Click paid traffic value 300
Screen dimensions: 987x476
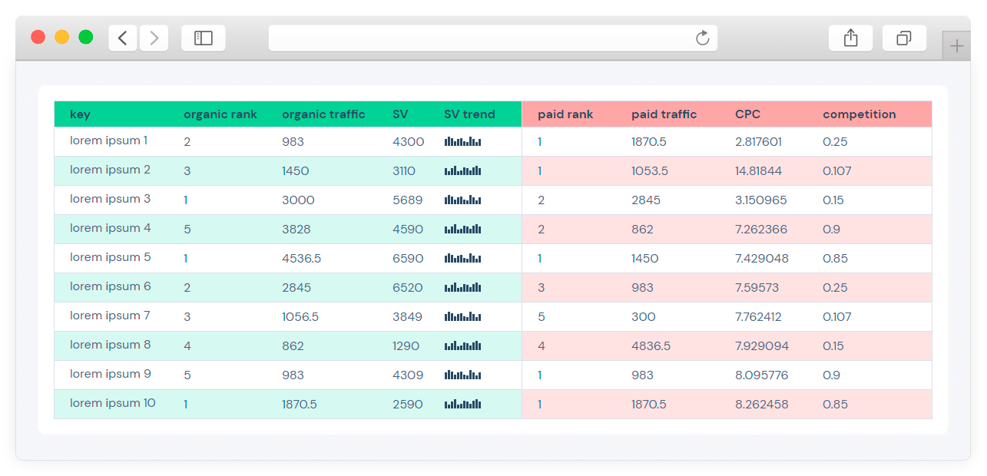[644, 317]
